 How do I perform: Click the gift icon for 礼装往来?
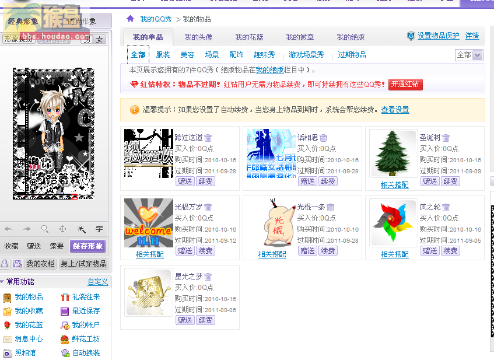coord(65,297)
